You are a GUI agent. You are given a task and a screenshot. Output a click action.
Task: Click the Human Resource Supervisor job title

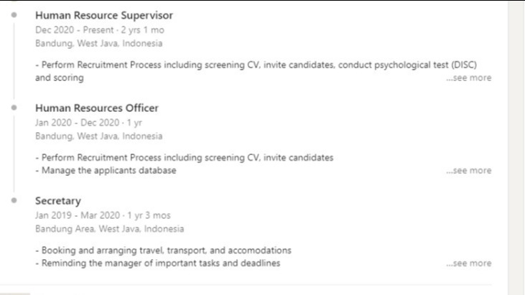pyautogui.click(x=103, y=15)
